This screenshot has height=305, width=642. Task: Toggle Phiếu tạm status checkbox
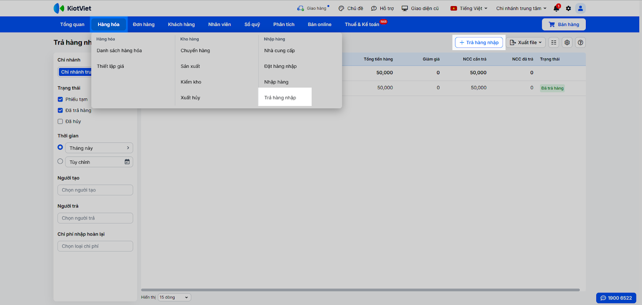(x=60, y=99)
